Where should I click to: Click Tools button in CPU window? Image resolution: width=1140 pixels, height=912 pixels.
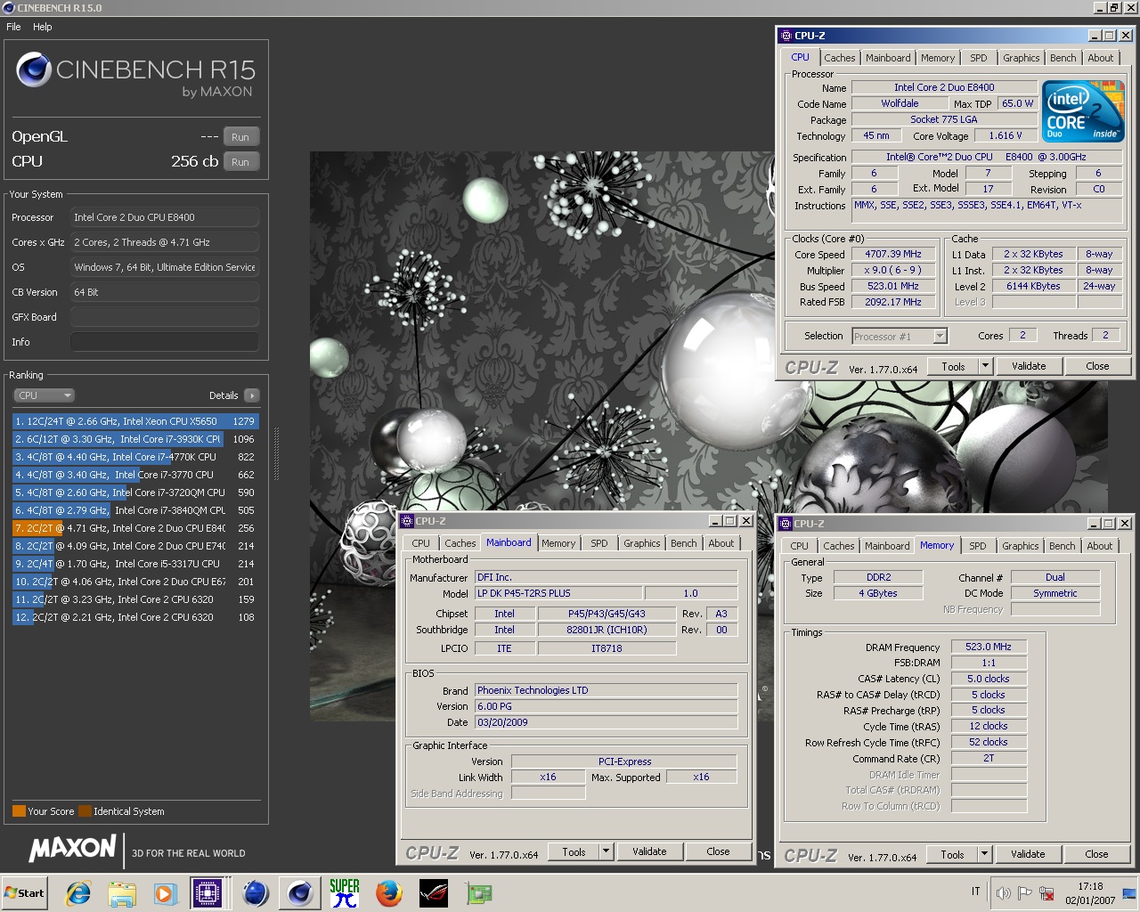tap(953, 366)
